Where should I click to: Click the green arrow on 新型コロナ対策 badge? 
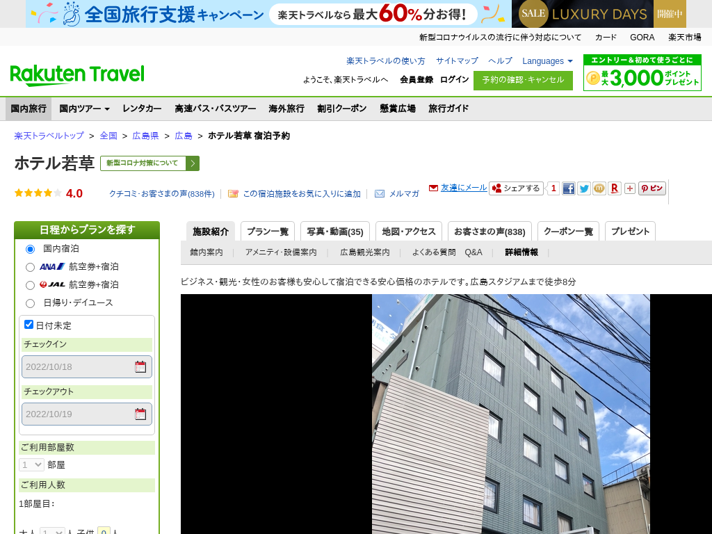pos(193,163)
